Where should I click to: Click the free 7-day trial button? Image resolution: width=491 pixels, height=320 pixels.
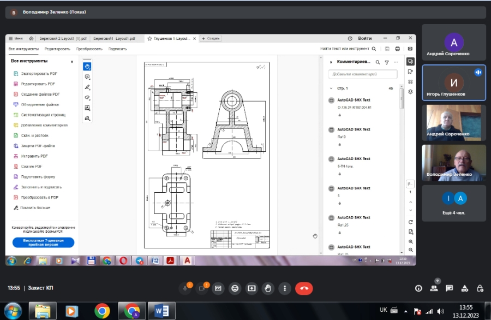click(43, 242)
